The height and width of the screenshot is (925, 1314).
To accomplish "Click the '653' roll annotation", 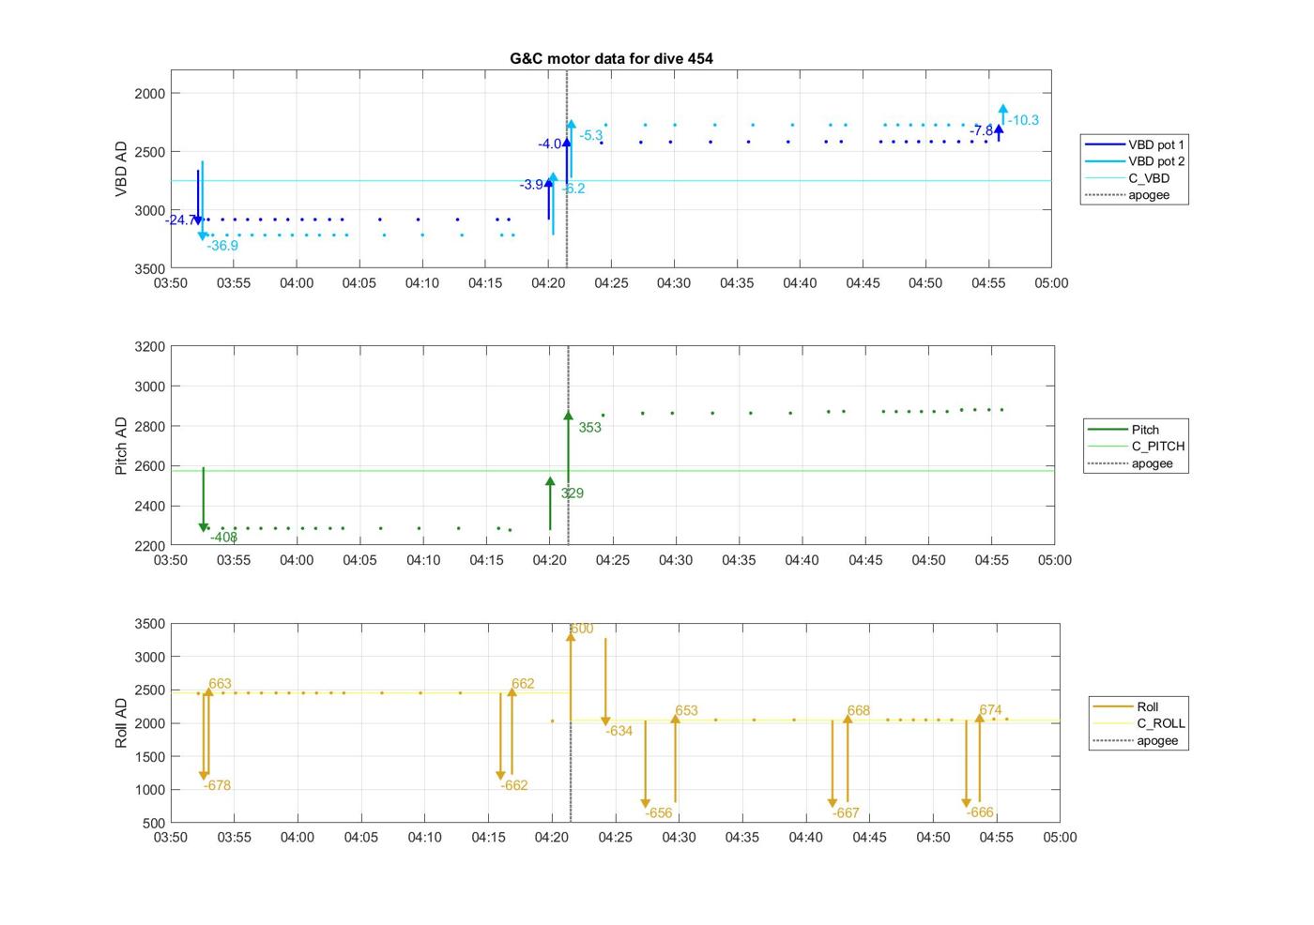I will (x=686, y=711).
